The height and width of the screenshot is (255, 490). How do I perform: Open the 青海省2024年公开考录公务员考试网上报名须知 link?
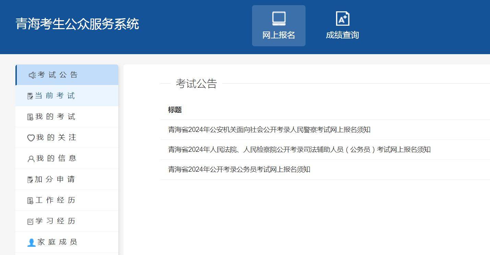239,170
